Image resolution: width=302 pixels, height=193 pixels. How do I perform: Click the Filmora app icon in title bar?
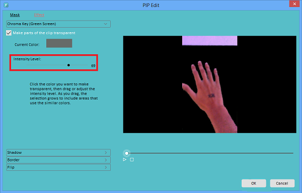[6, 5]
